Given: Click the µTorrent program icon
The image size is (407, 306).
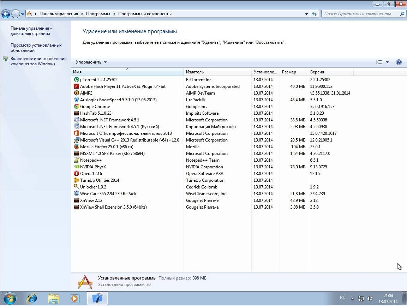Looking at the screenshot, I should 76,80.
